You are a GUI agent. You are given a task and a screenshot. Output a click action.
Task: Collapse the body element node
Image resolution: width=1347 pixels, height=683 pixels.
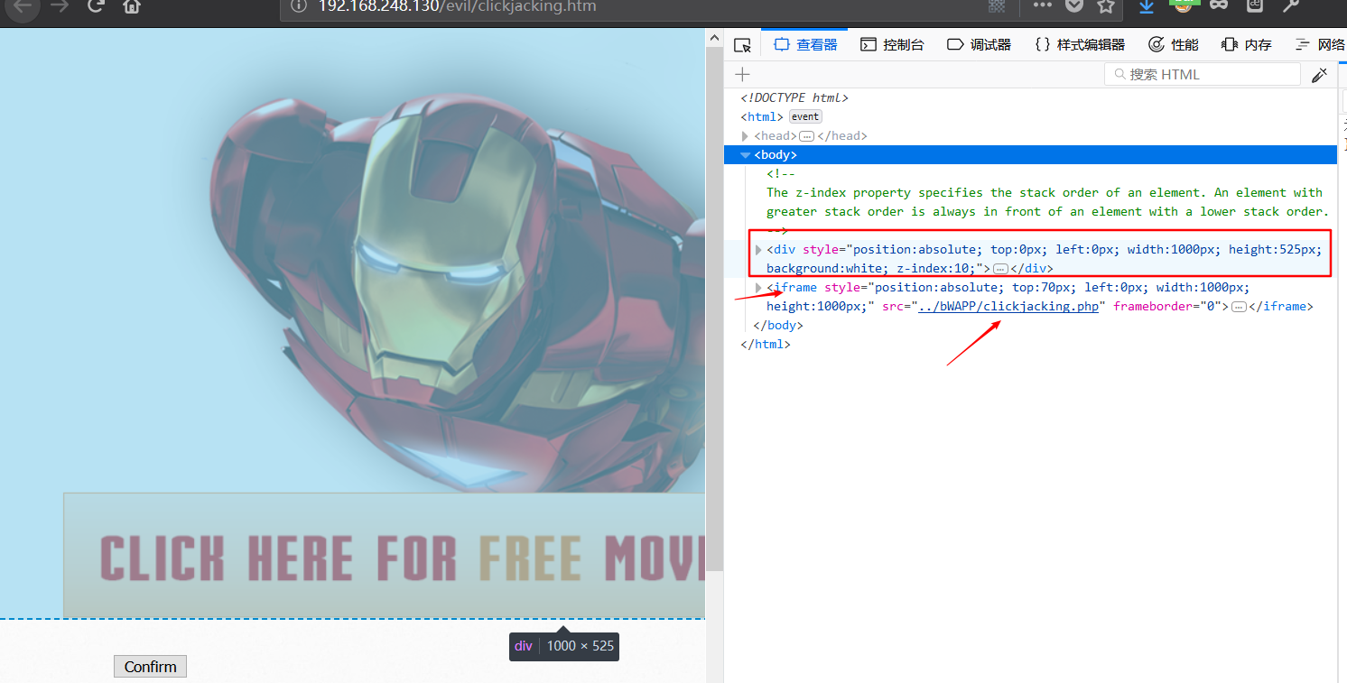coord(745,155)
